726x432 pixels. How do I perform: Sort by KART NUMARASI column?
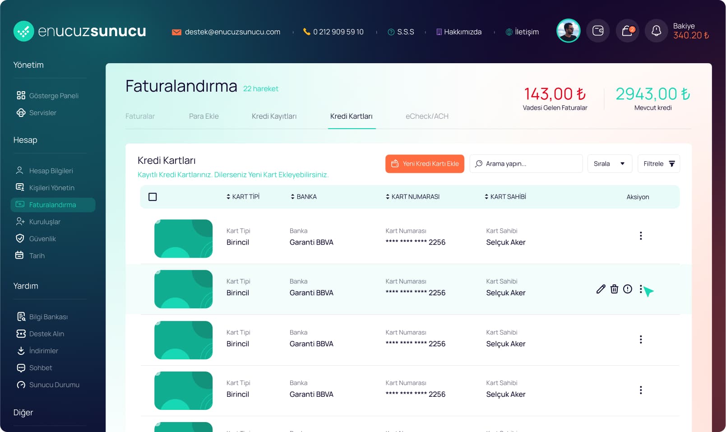[412, 196]
